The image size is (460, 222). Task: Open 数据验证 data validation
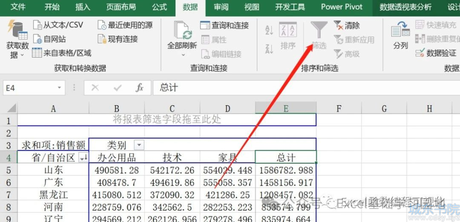[436, 53]
